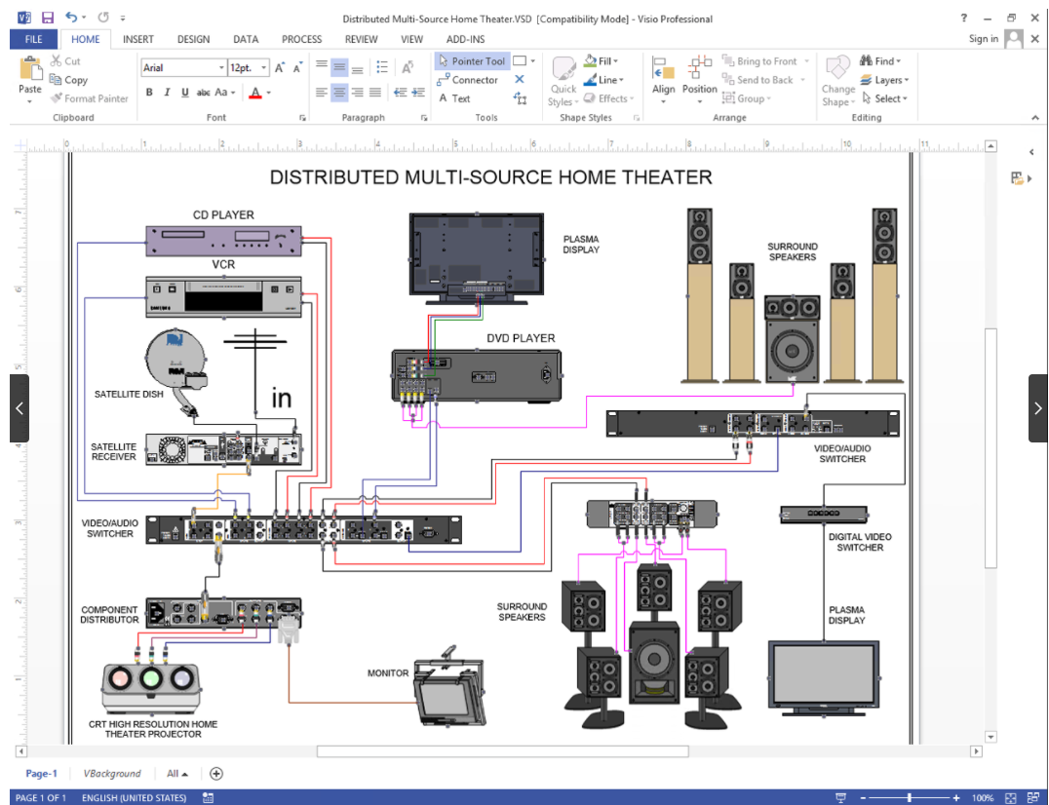Click the Save icon in quick access toolbar

[x=49, y=18]
